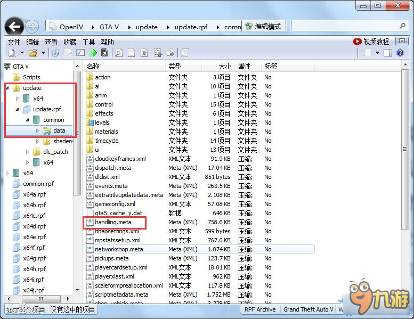The height and width of the screenshot is (319, 414).
Task: Click the magnifier document view icon
Action: (x=119, y=53)
